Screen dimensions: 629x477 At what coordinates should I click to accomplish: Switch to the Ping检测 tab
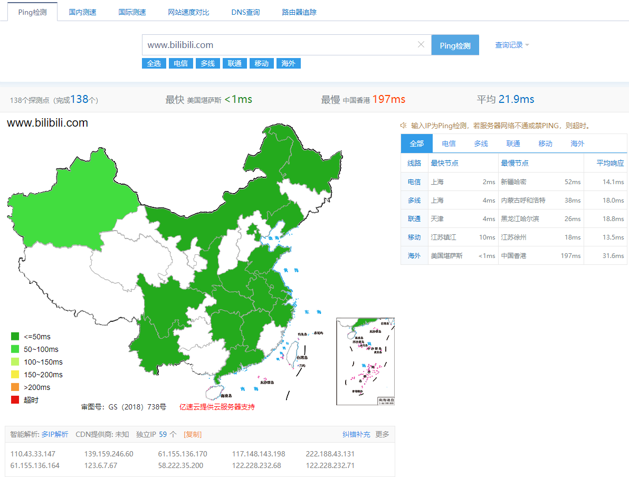(33, 12)
